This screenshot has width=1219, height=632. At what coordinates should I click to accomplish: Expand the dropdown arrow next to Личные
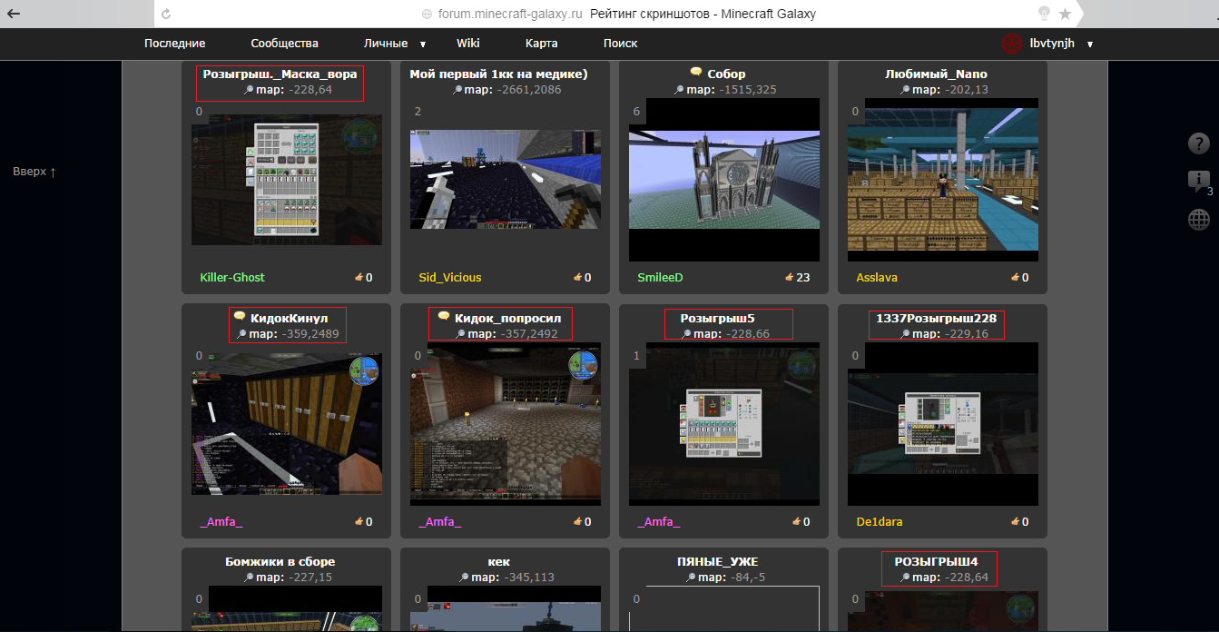423,44
